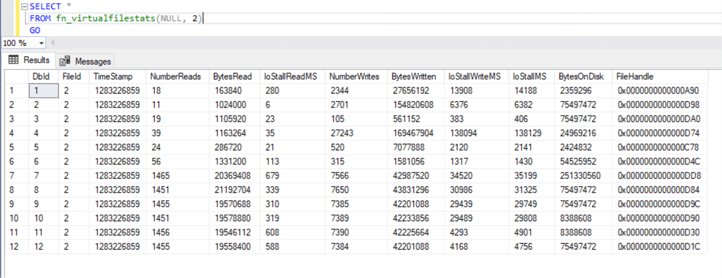Collapse the SELECT query code block
722x278 pixels.
tap(24, 6)
